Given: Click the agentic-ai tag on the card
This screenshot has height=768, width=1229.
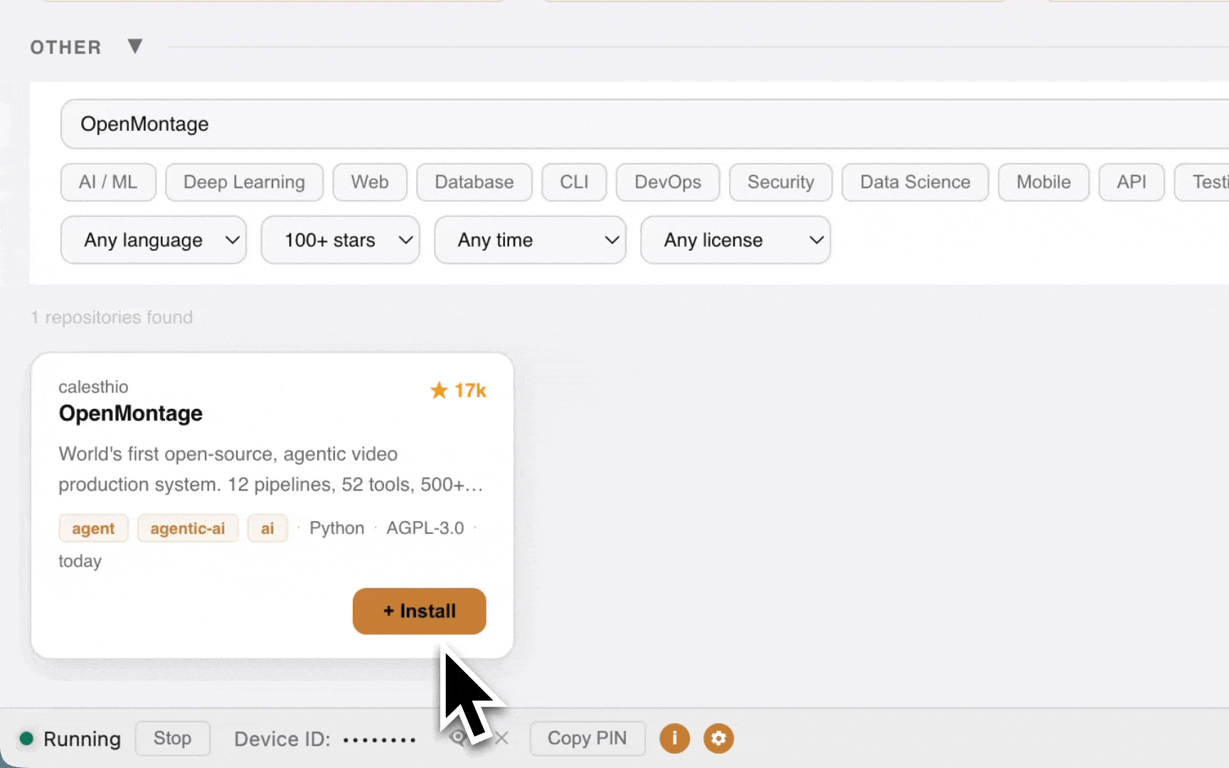Looking at the screenshot, I should 188,528.
